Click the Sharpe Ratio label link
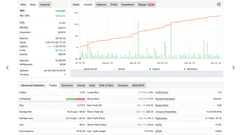The image size is (241, 135). click(162, 105)
